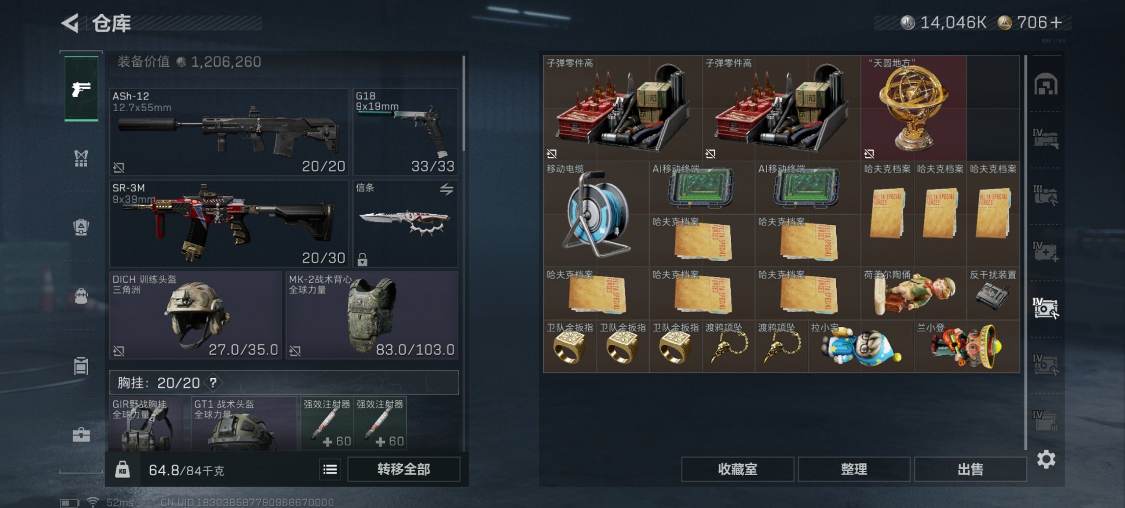The height and width of the screenshot is (508, 1125).
Task: Open the armor vest category in sidebar
Action: [81, 158]
